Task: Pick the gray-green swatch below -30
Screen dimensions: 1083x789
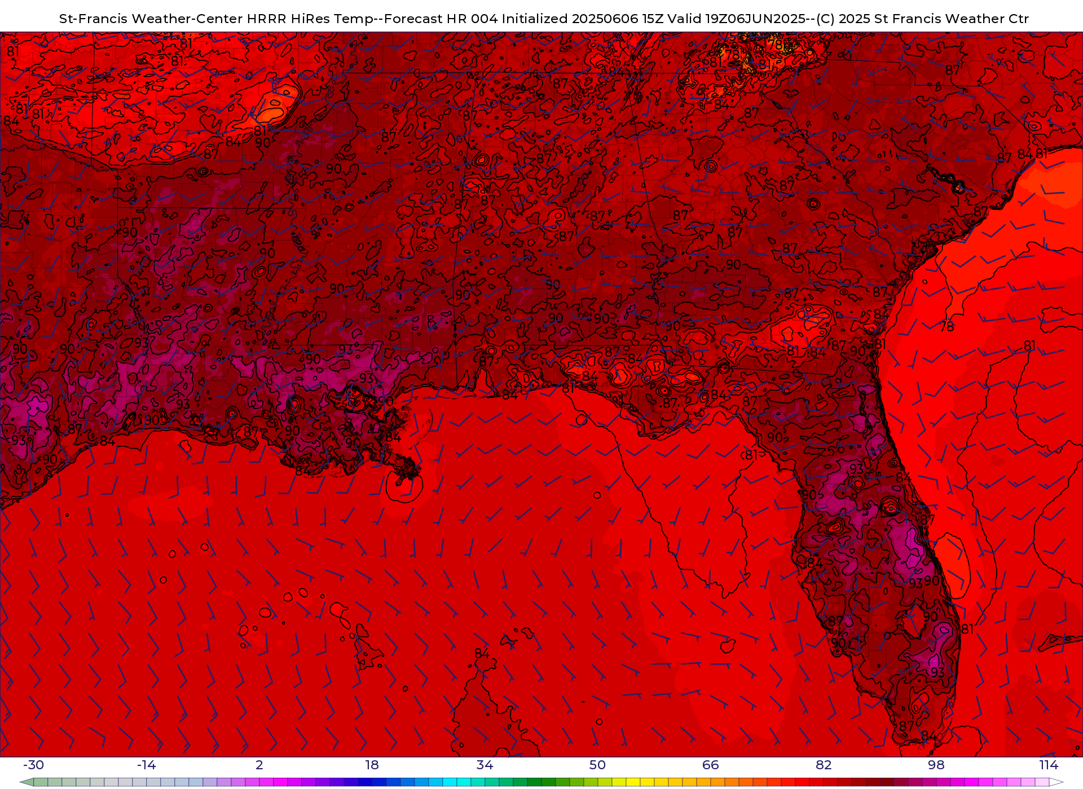Action: point(41,782)
